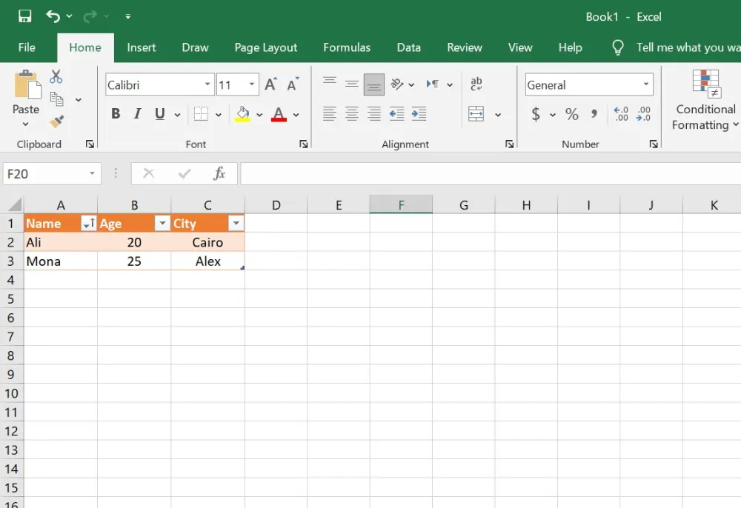Open the Review tab
Image resolution: width=741 pixels, height=508 pixels.
[x=465, y=47]
